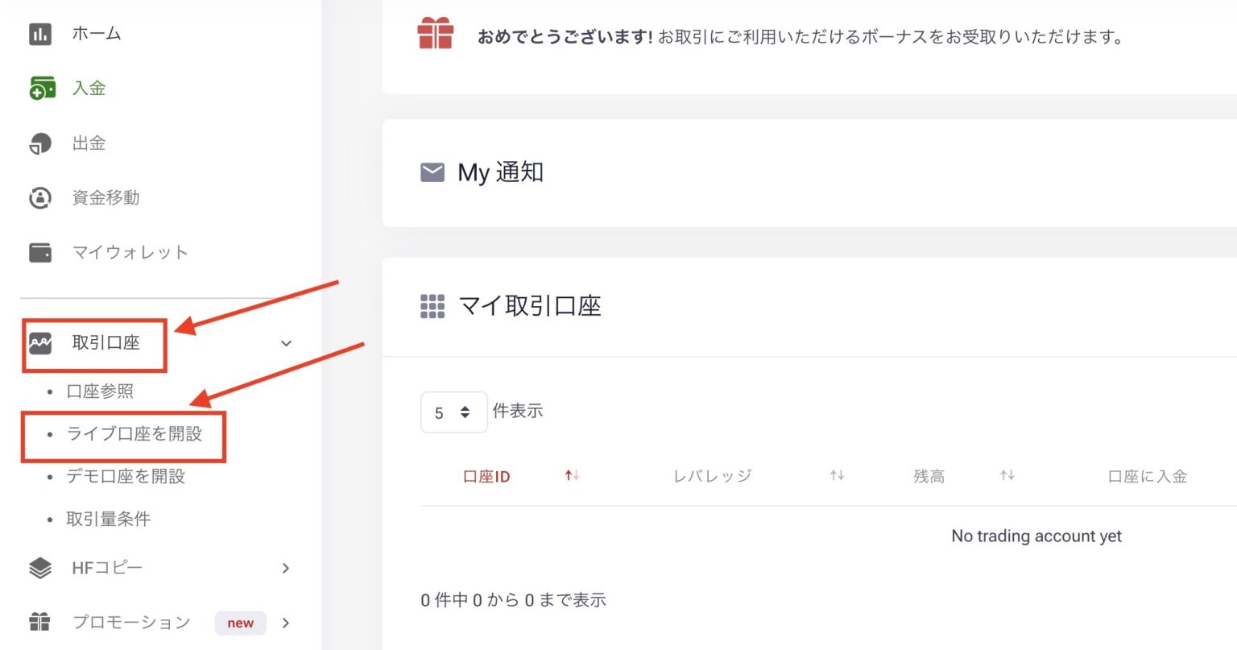Toggle sorting on the 残高 column
Image resolution: width=1237 pixels, height=650 pixels.
pyautogui.click(x=1006, y=475)
